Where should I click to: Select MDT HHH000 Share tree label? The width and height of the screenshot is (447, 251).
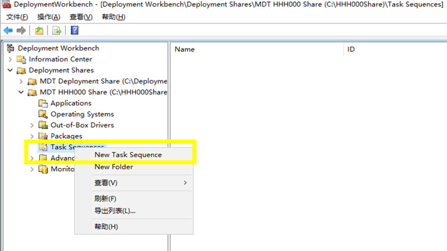pos(103,92)
